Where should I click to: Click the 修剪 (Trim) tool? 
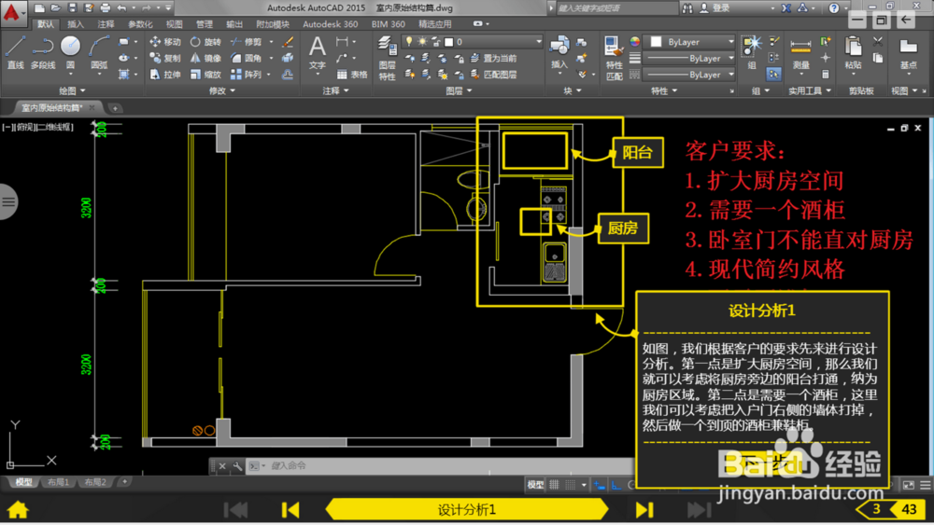(246, 42)
